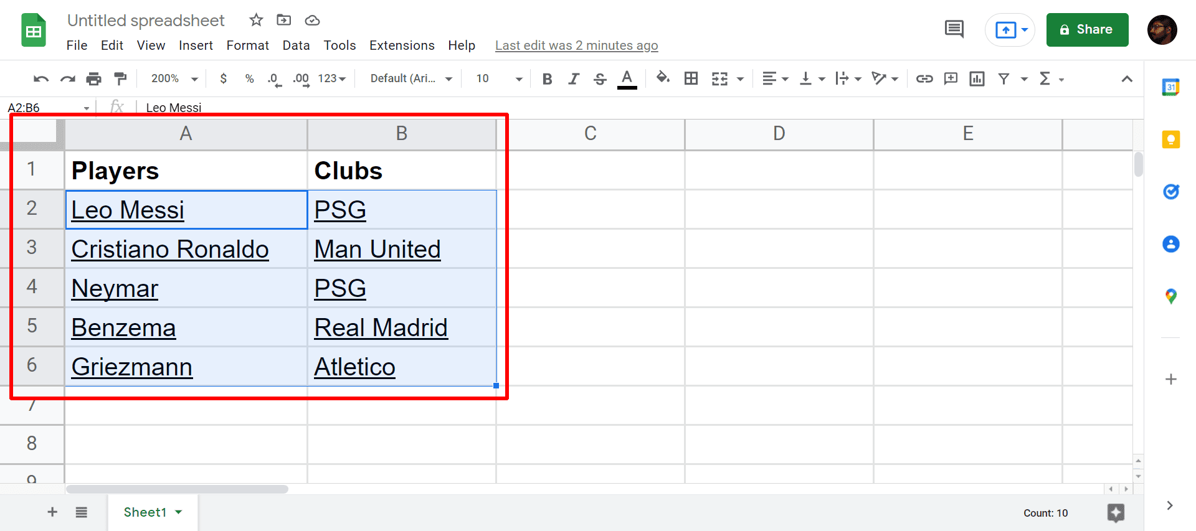
Task: Select the Paint format roller icon
Action: [x=120, y=78]
